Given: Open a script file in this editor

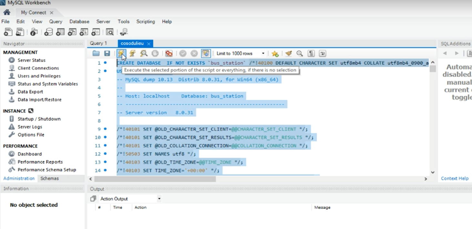Looking at the screenshot, I should click(x=96, y=53).
